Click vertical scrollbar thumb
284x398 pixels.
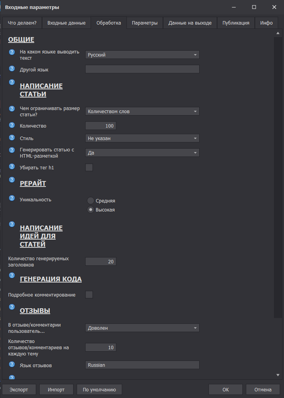click(278, 177)
